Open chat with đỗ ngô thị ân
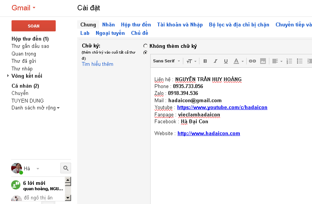The width and height of the screenshot is (312, 204). tap(38, 197)
